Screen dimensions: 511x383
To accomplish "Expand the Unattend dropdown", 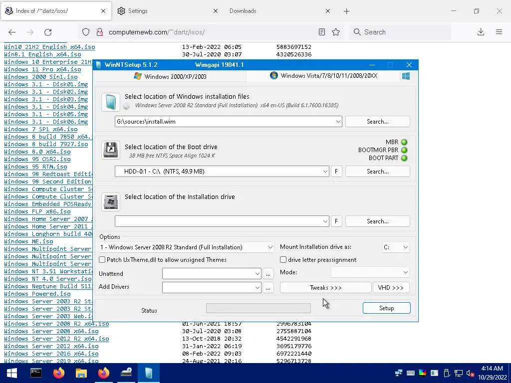I will click(x=257, y=274).
